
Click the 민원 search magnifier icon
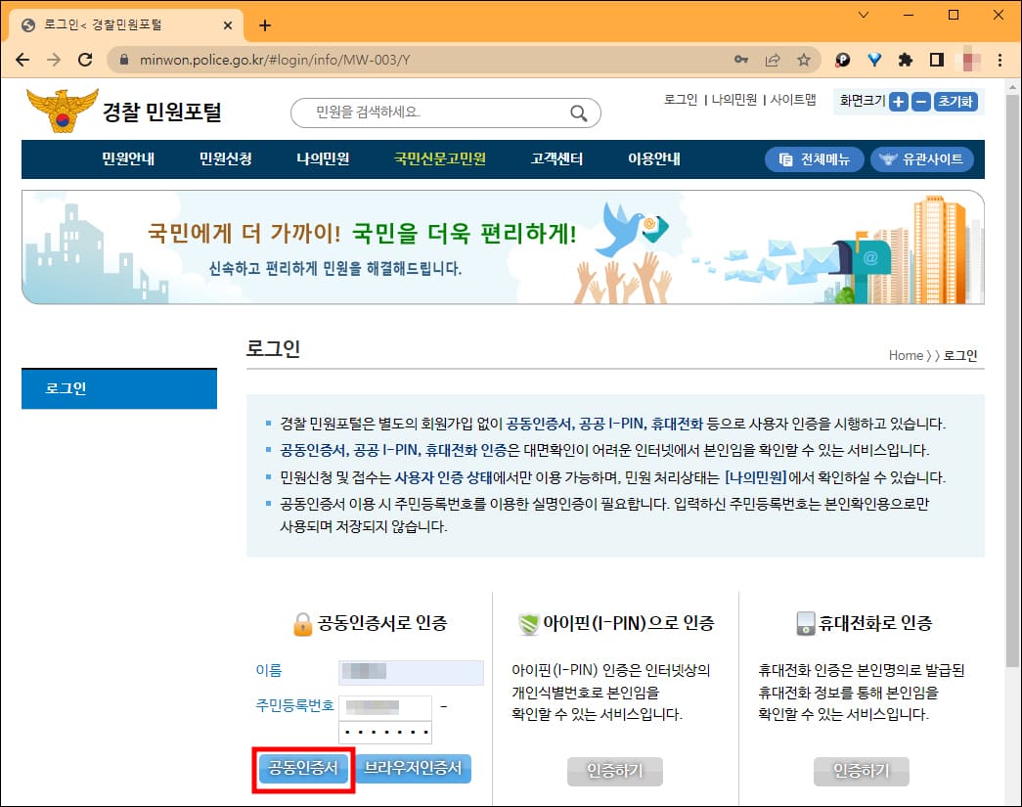(581, 112)
